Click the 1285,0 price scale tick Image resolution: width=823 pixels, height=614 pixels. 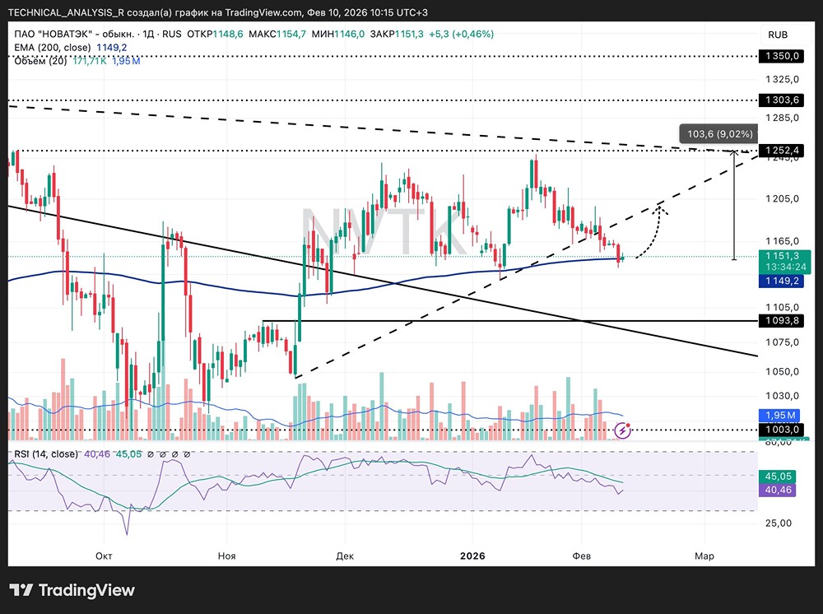tap(782, 118)
